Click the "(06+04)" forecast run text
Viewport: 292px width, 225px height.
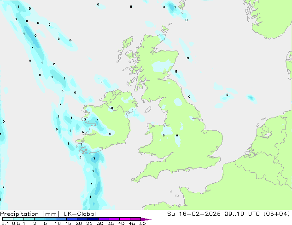pos(277,214)
